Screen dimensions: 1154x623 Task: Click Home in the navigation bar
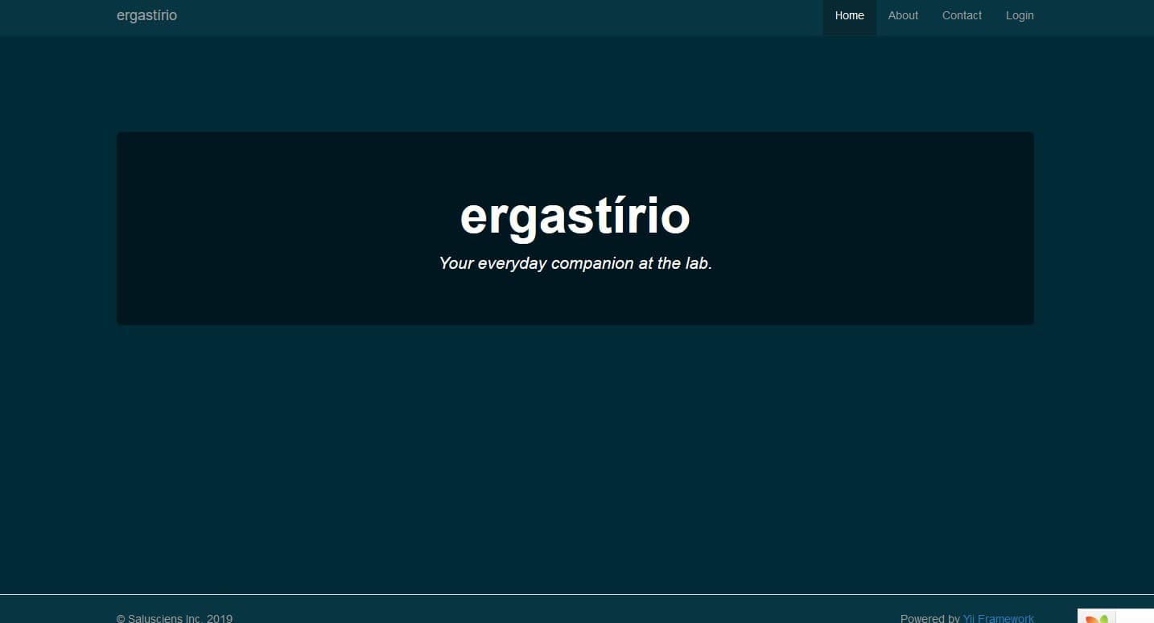tap(849, 15)
